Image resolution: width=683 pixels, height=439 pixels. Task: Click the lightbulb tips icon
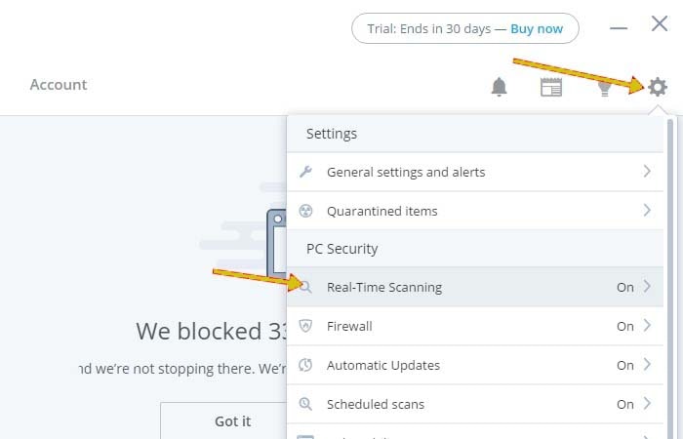604,88
